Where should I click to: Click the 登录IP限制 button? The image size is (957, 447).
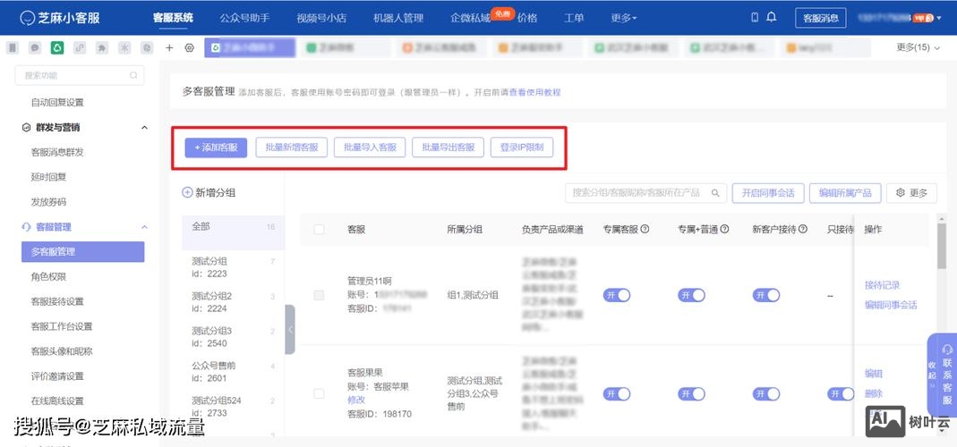pyautogui.click(x=522, y=147)
